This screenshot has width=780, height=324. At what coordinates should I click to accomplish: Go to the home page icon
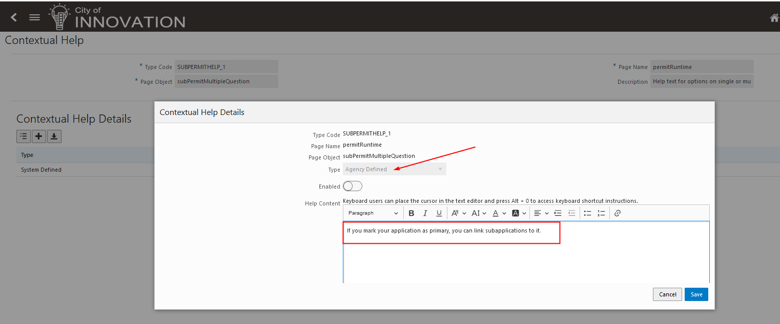[774, 18]
